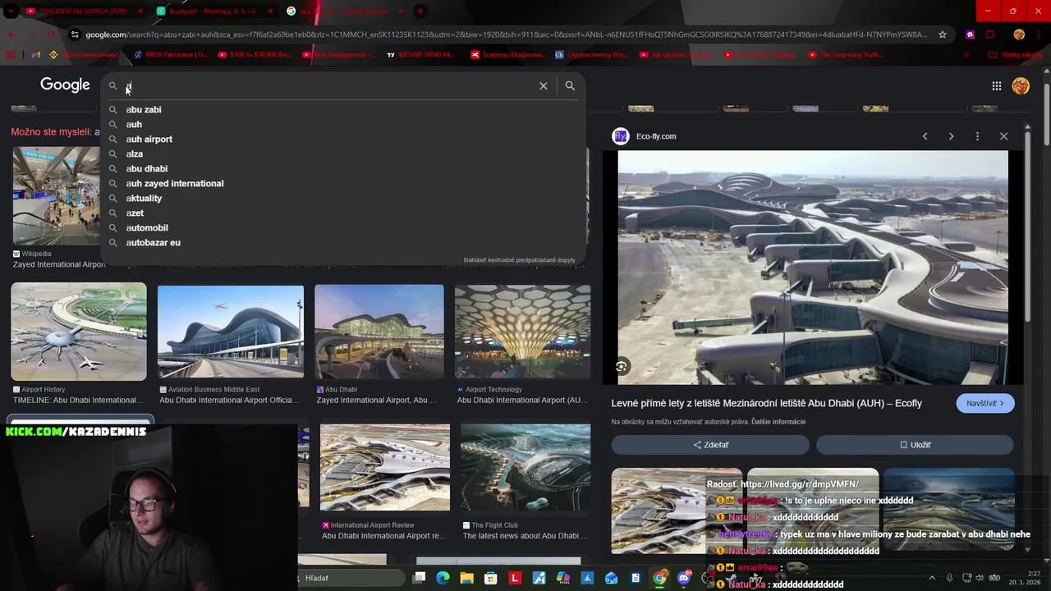This screenshot has height=591, width=1051.
Task: Switch to the Budapest - Phatthaya tab
Action: pos(213,11)
